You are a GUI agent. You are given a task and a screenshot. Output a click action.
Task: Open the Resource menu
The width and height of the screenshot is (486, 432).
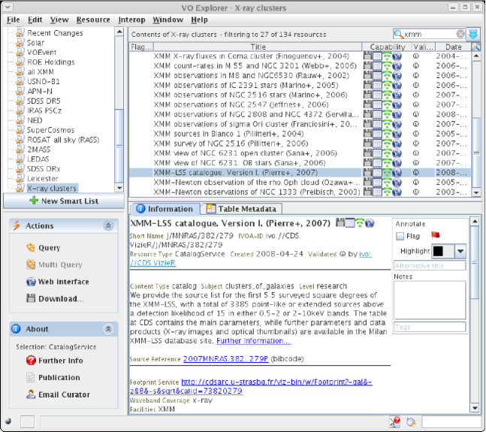point(93,20)
